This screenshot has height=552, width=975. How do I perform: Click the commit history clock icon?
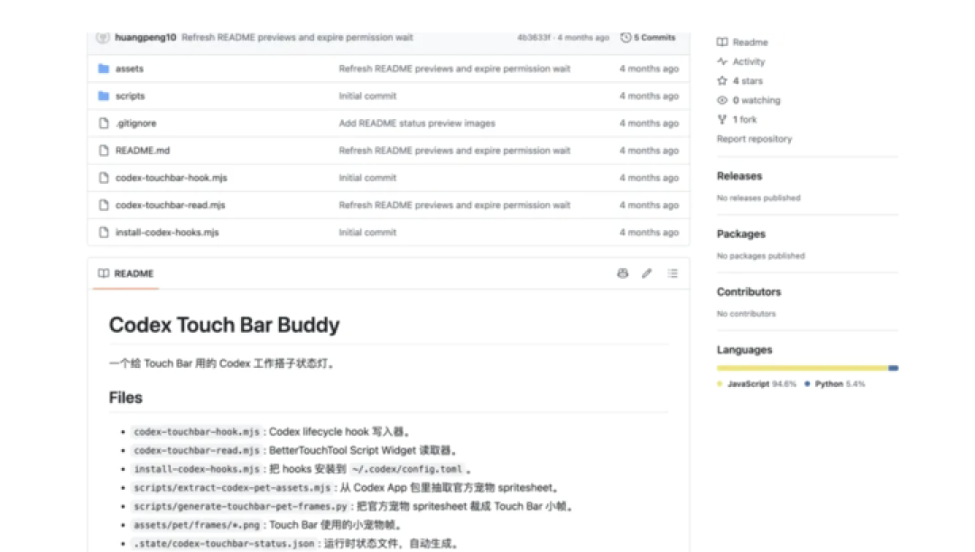pyautogui.click(x=626, y=37)
